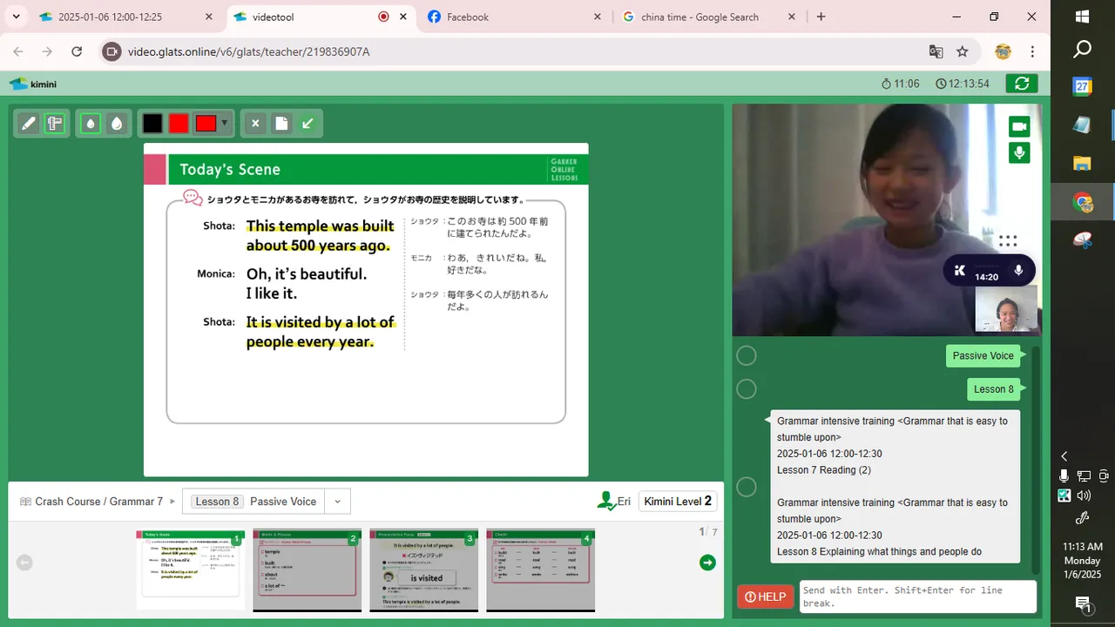Choose the thick stroke size droplet
This screenshot has height=627, width=1115.
[x=117, y=124]
